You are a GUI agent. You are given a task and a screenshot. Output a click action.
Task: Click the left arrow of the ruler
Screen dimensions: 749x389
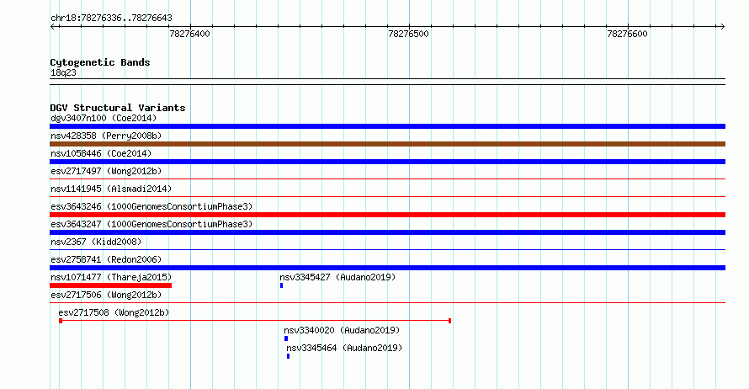click(53, 27)
